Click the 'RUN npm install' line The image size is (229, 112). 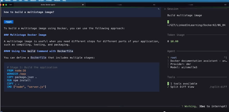pyautogui.click(x=19, y=80)
